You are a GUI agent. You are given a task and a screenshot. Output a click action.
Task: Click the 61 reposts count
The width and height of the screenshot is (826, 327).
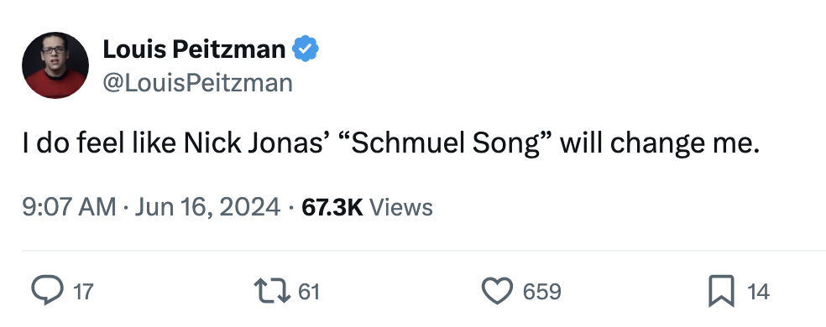pos(309,291)
